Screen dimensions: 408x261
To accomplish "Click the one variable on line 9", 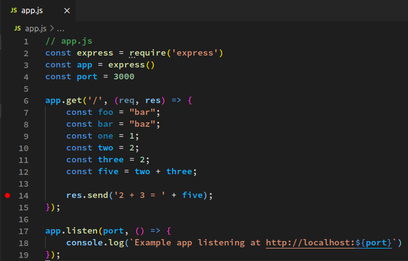I will 105,136.
